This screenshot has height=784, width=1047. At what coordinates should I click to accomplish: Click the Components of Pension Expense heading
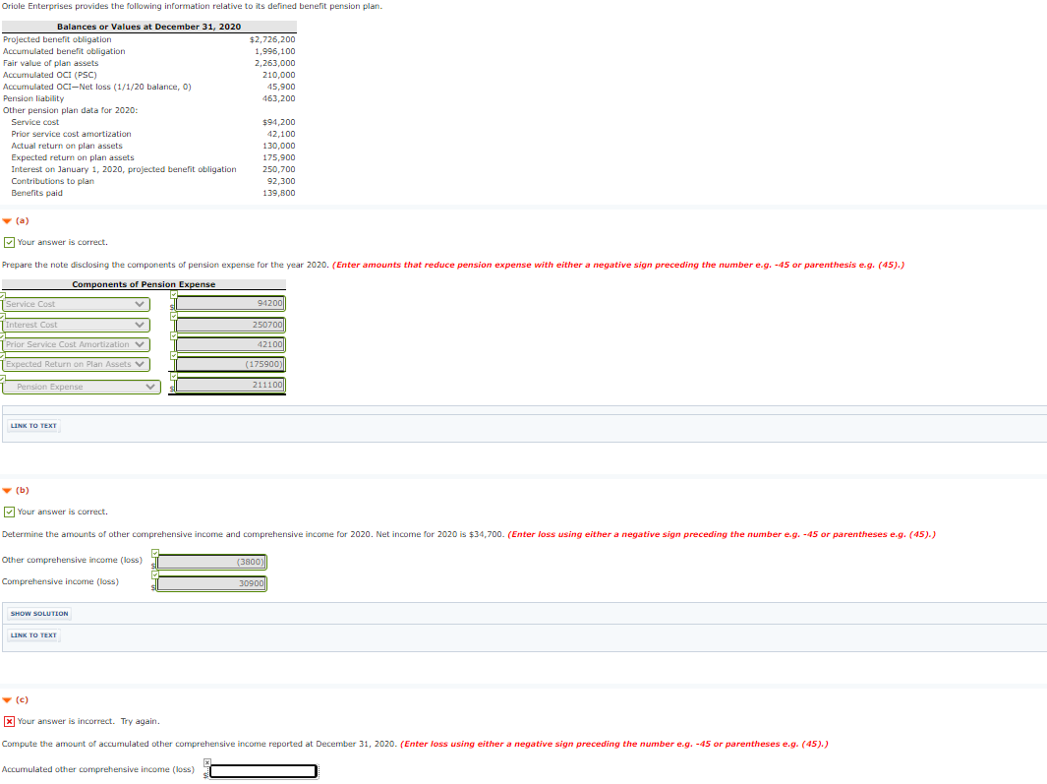coord(144,284)
